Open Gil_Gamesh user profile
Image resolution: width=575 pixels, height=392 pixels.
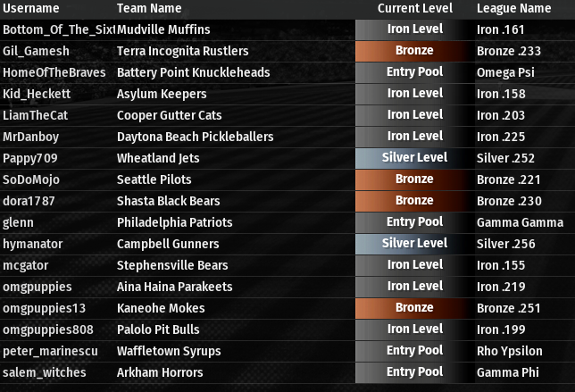(36, 51)
